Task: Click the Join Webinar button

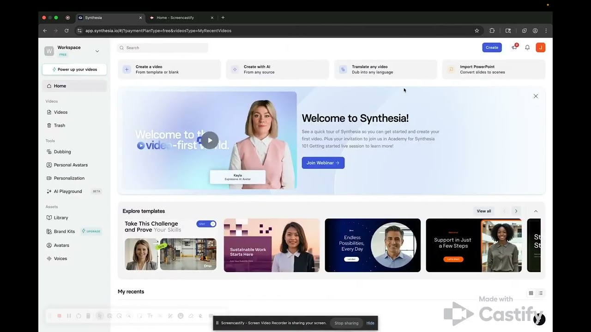Action: (323, 163)
